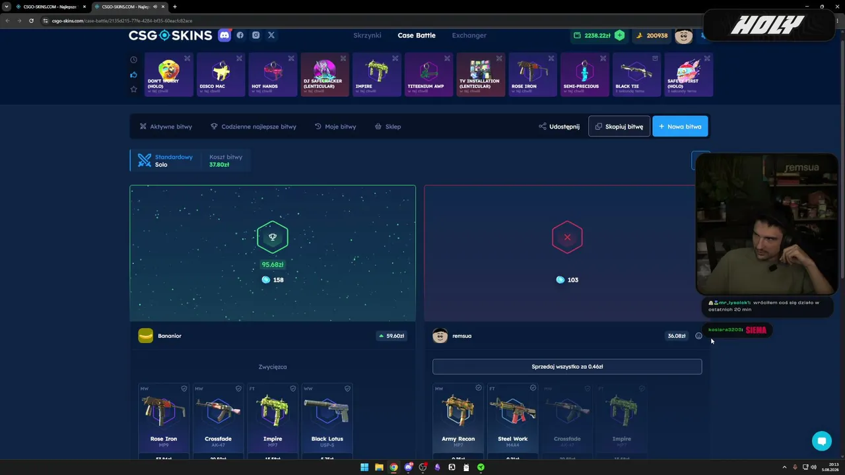Screen dimensions: 845x475
Task: Switch to Moje bitwy tab
Action: click(335, 127)
